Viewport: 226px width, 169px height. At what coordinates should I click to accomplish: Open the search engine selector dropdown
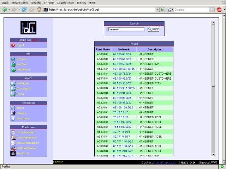tap(172, 10)
